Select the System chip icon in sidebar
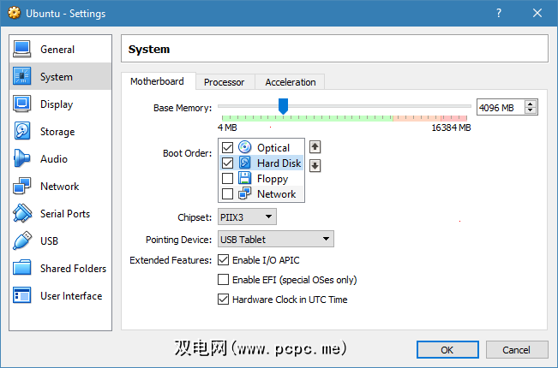Image resolution: width=558 pixels, height=368 pixels. pos(22,76)
